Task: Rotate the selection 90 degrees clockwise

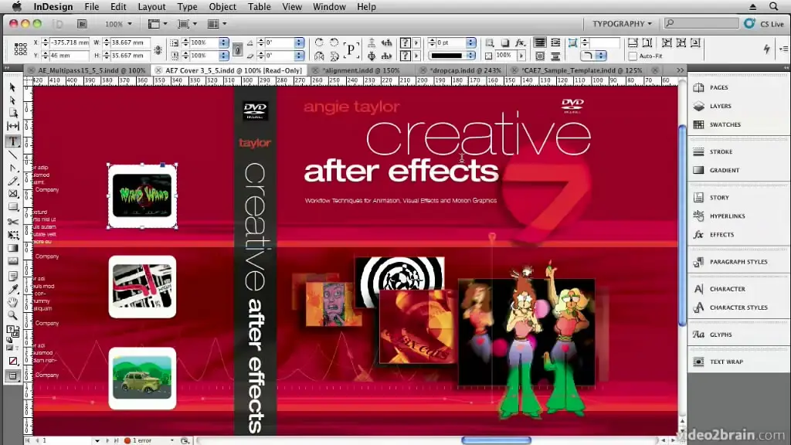Action: tap(319, 43)
